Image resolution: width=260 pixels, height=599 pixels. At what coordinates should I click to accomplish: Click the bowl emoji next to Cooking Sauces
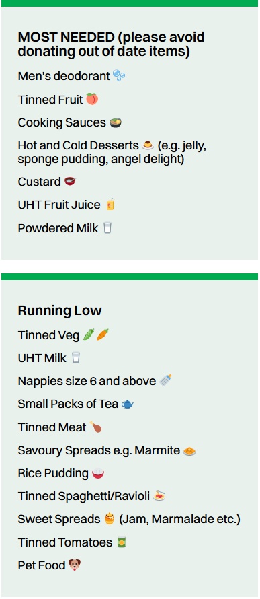pyautogui.click(x=116, y=122)
